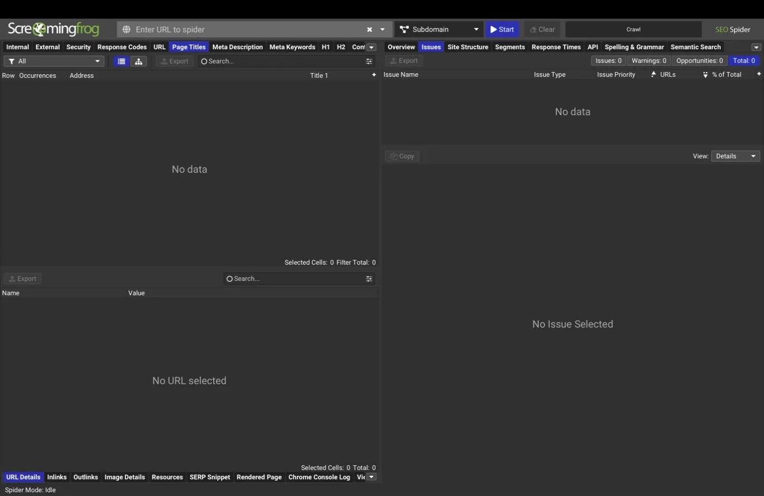Open the All filter dropdown

tap(54, 61)
